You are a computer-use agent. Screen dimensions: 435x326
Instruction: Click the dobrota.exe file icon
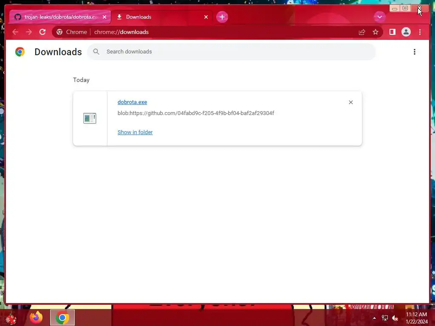[90, 118]
